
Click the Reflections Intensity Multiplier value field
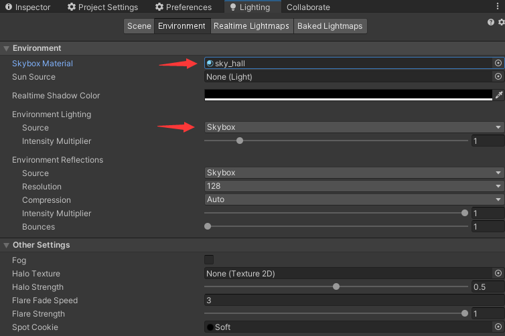[x=488, y=213]
